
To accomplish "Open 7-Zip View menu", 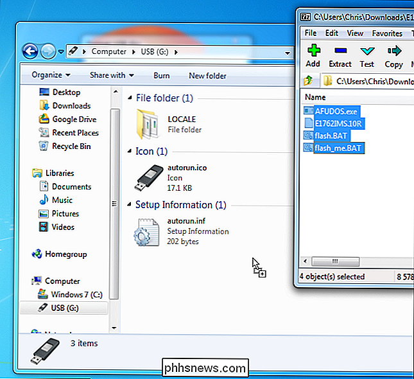I will pyautogui.click(x=355, y=33).
